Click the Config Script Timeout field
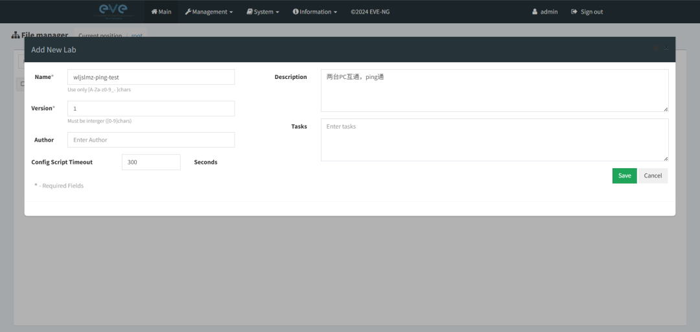 (x=151, y=162)
